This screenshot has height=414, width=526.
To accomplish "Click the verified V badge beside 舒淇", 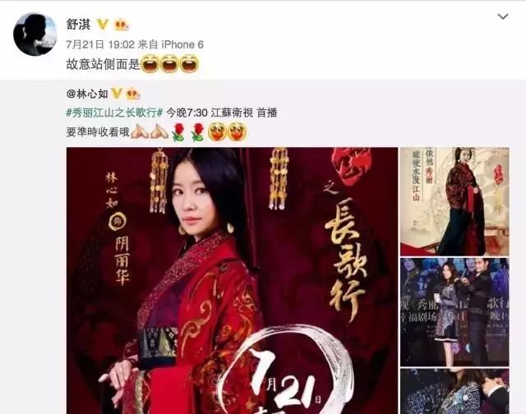I will 102,25.
